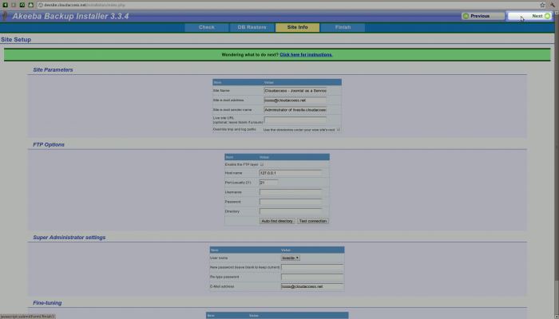Click the FTP Options section heading
Viewport: 559px width, 319px height.
tap(49, 145)
